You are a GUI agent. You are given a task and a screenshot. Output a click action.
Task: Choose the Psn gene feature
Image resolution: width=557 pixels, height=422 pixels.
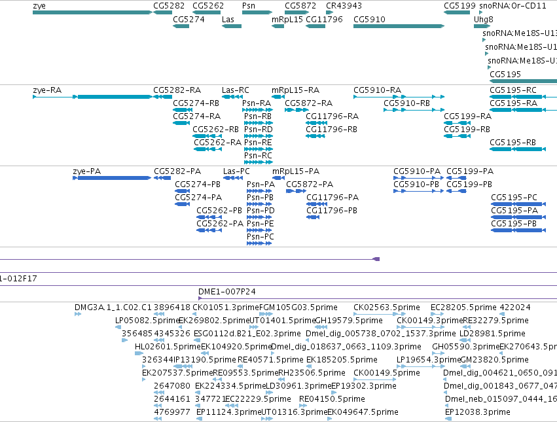[x=257, y=12]
